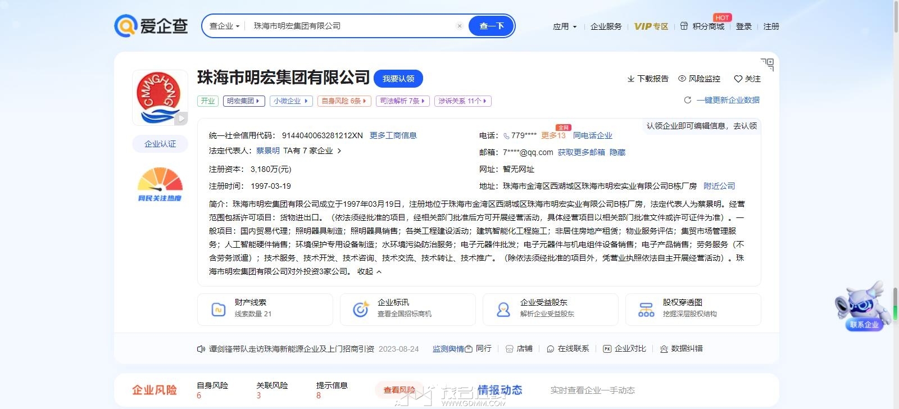Open the 注册 register link

coord(771,26)
